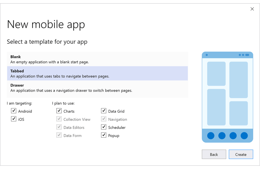Viewport: 260px width, 169px height.
Task: Uncheck the Android target checkbox
Action: [14, 111]
